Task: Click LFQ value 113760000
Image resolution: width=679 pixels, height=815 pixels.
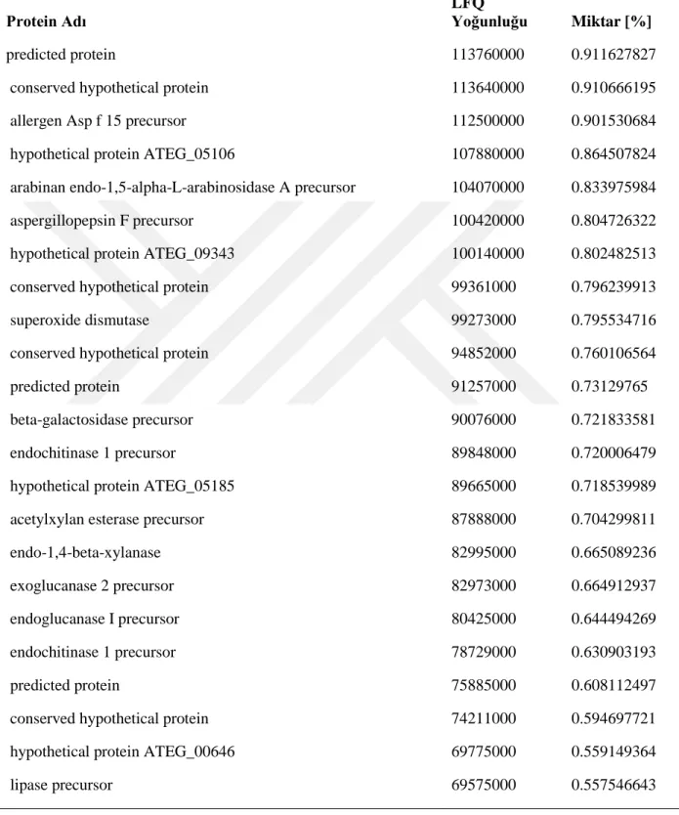Action: click(x=488, y=55)
